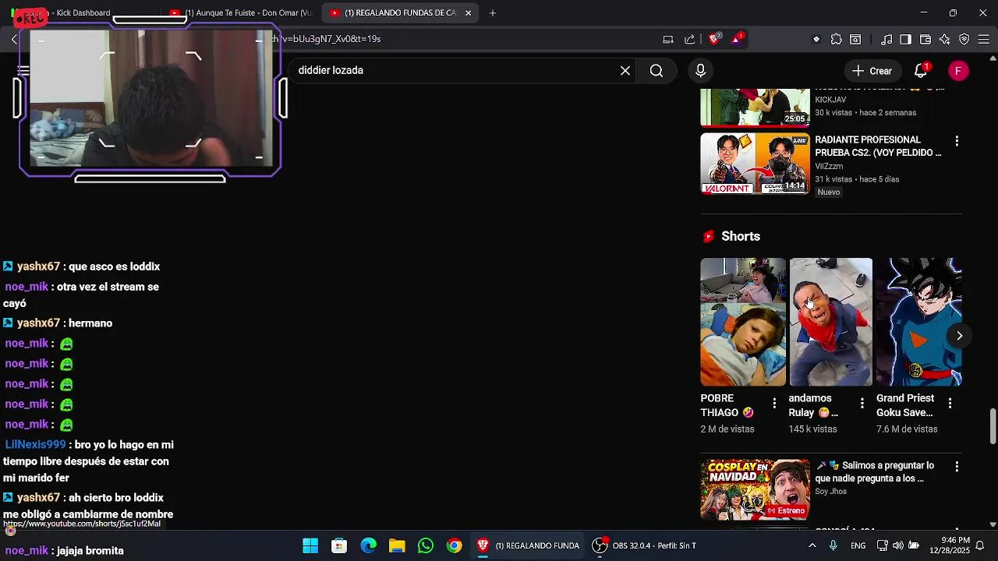998x561 pixels.
Task: Toggle the browser sidebar panel icon
Action: pos(905,39)
